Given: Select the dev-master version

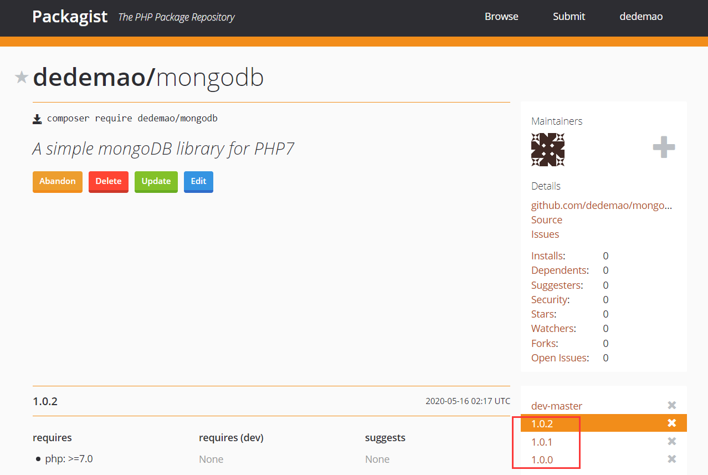Looking at the screenshot, I should click(557, 406).
